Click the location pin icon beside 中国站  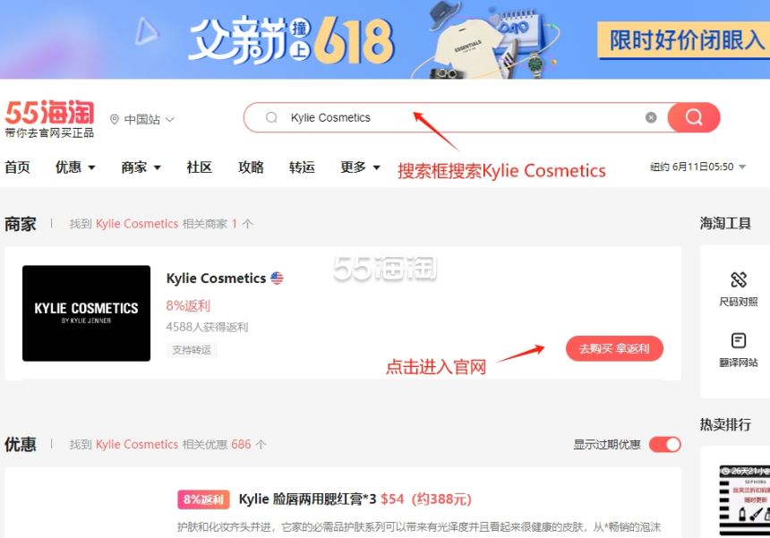point(115,119)
